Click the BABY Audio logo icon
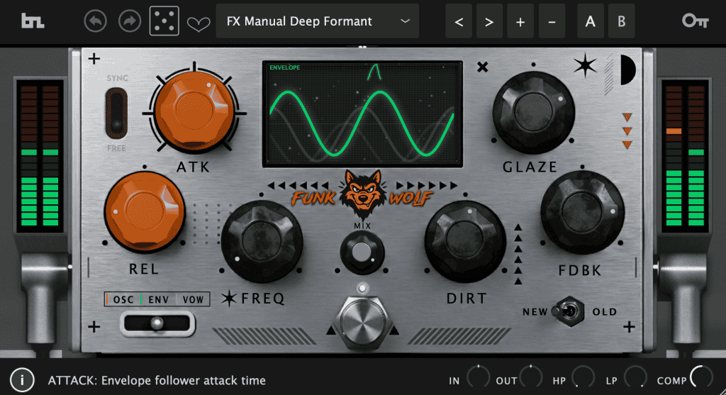 point(33,21)
